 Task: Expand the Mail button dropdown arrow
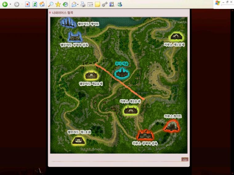78,4
